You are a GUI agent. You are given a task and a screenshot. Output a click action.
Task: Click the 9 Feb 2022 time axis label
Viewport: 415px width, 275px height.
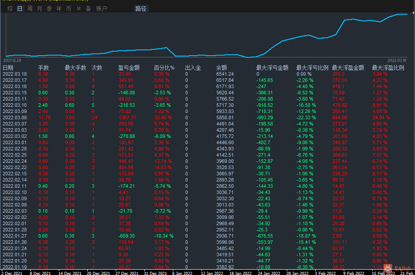pos(354,273)
